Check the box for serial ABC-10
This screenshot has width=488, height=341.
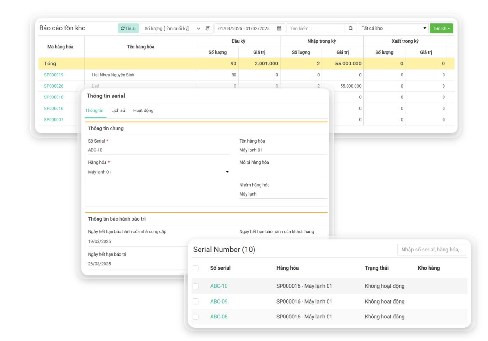coord(196,286)
